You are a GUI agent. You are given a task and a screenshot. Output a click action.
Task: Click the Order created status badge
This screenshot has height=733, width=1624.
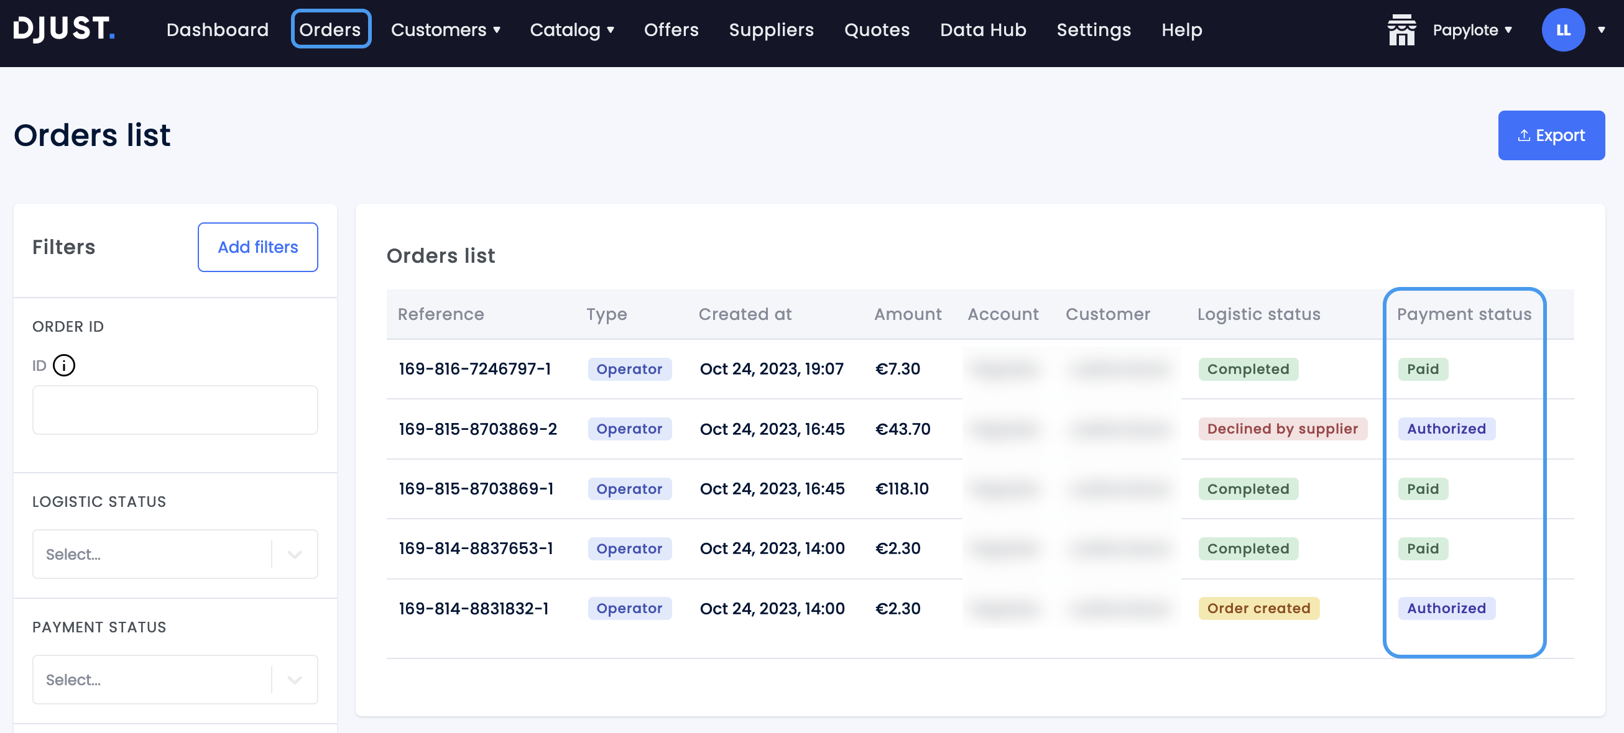coord(1258,608)
